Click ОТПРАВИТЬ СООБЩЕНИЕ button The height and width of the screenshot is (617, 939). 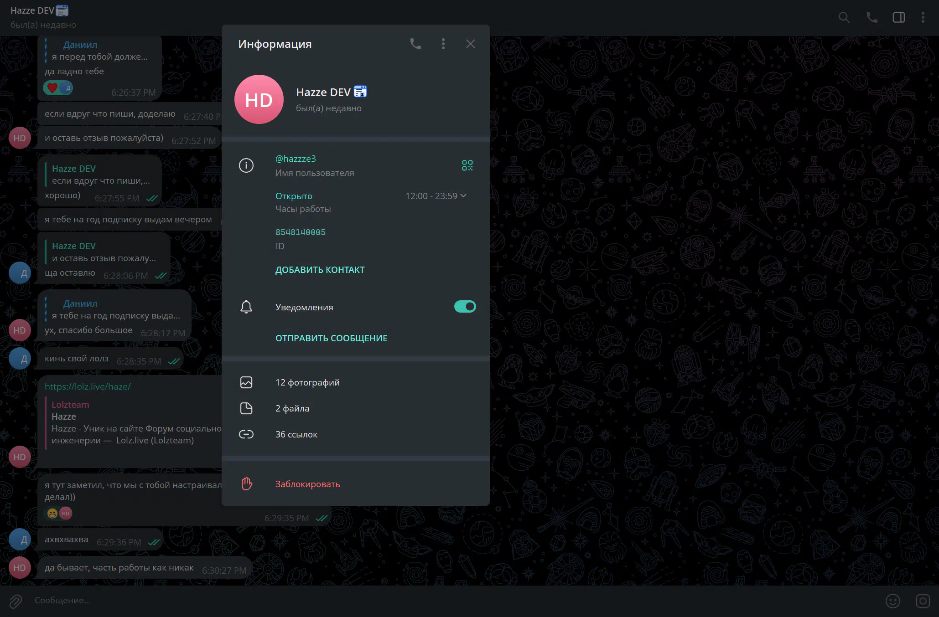coord(331,338)
